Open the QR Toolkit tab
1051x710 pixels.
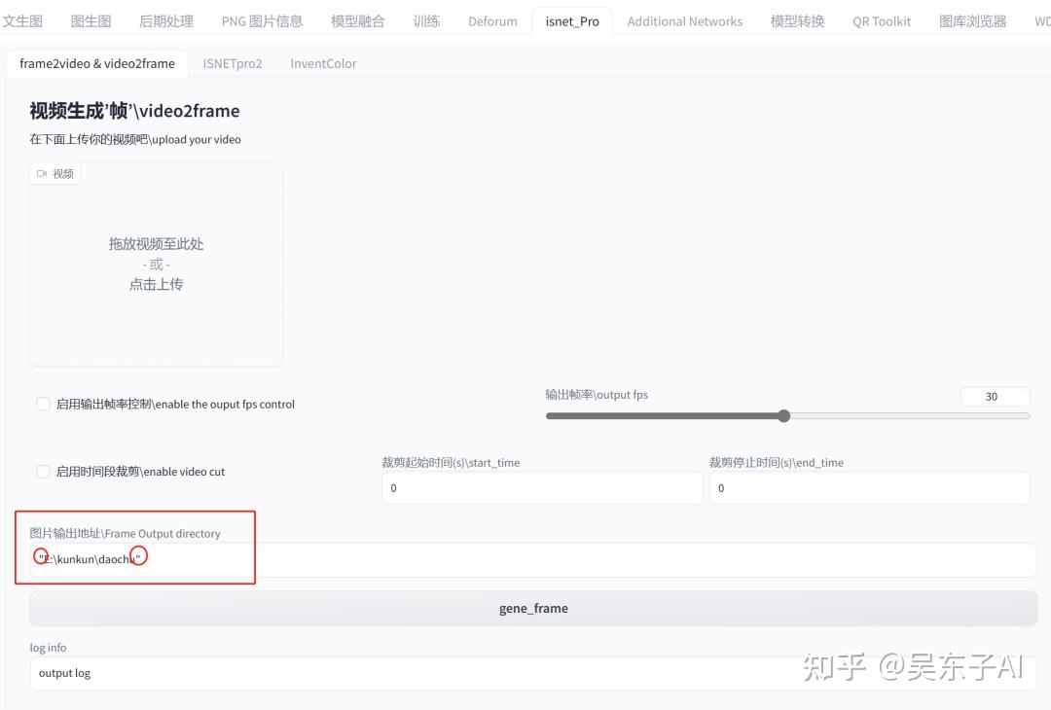pos(882,21)
